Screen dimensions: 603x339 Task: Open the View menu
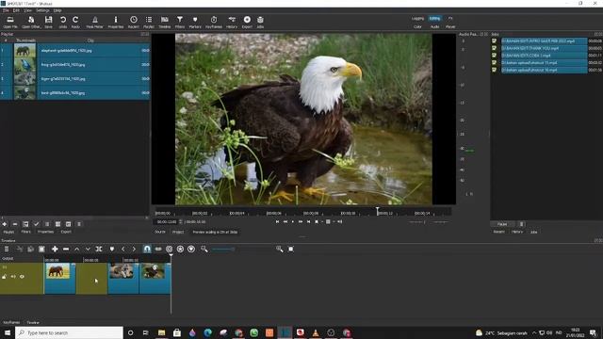point(27,10)
